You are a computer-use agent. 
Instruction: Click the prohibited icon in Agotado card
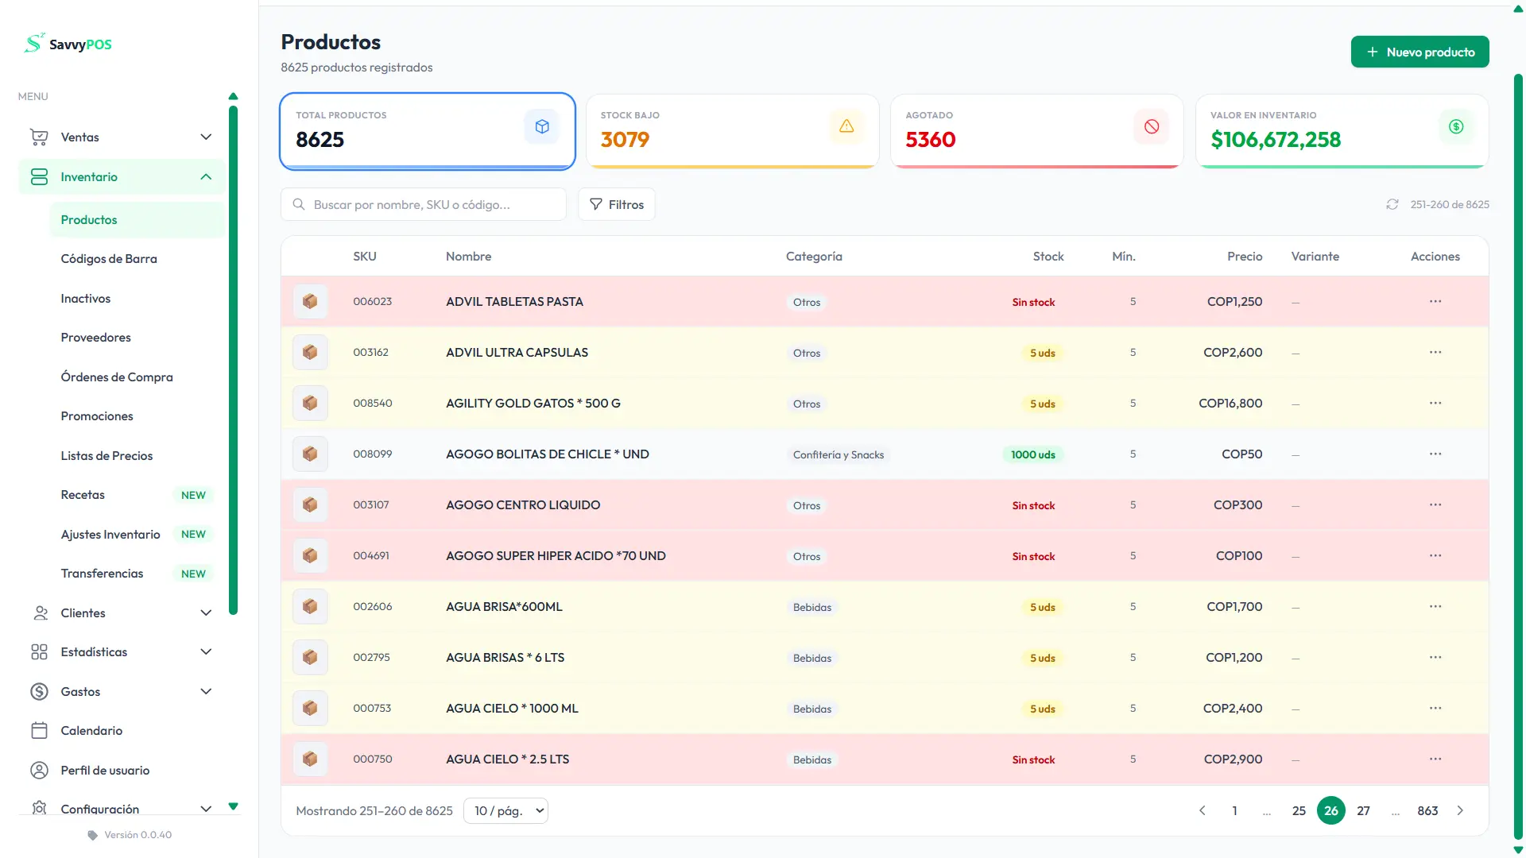click(x=1151, y=126)
